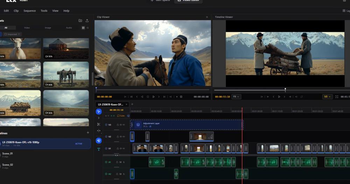The image size is (350, 184).
Task: Open the Edit menu
Action: pyautogui.click(x=6, y=11)
